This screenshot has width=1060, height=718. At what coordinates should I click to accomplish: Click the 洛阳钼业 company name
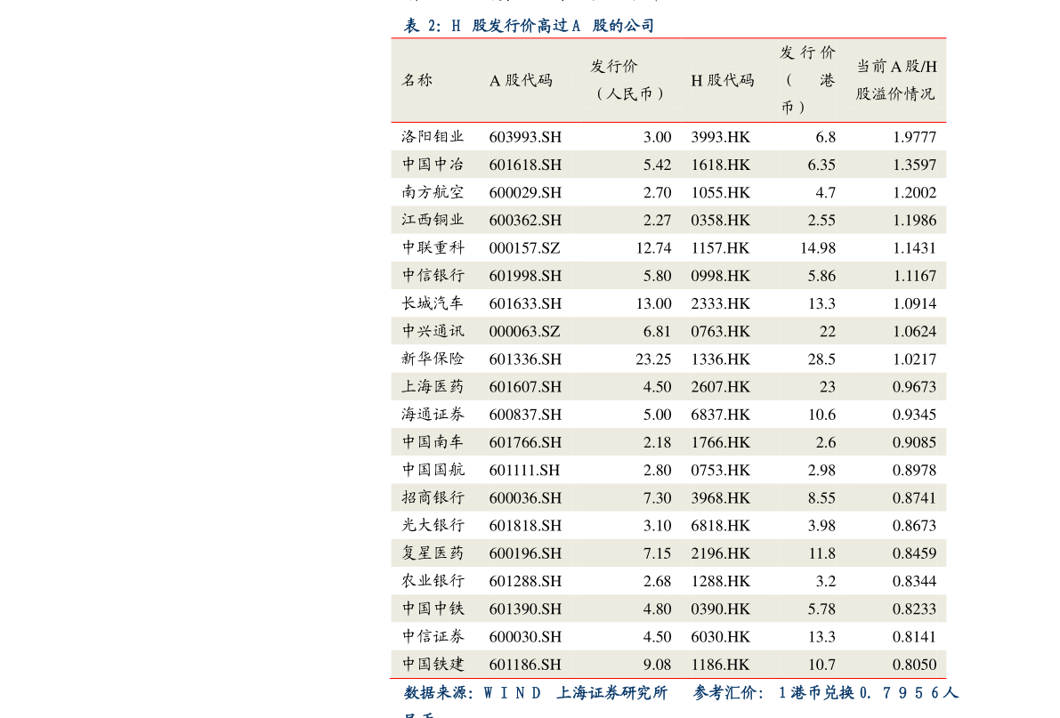[x=433, y=136]
